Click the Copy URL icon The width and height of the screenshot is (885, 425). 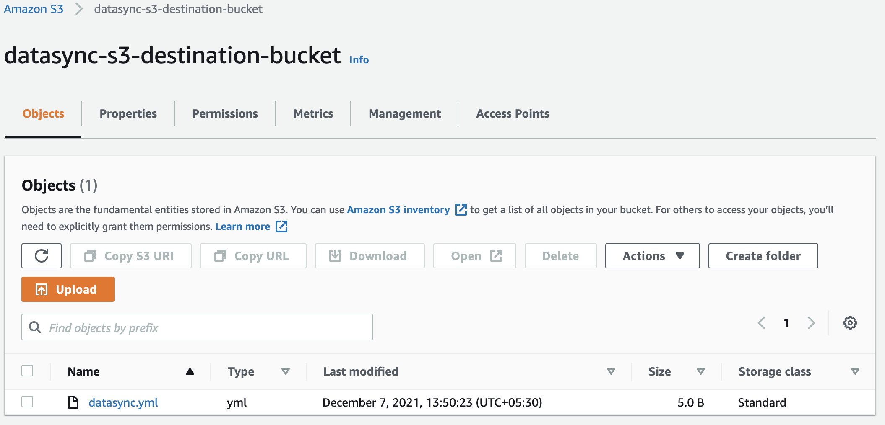coord(221,256)
